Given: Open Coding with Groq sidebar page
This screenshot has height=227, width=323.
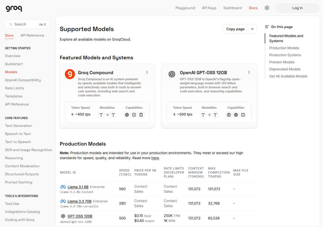Looking at the screenshot, I should click(20, 220).
